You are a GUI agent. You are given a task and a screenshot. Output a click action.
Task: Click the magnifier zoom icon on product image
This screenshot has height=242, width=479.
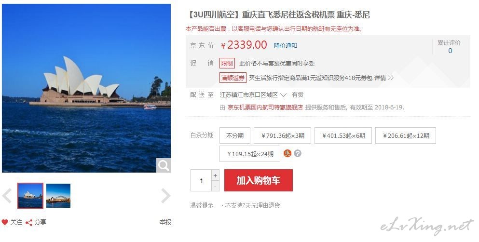(164, 165)
